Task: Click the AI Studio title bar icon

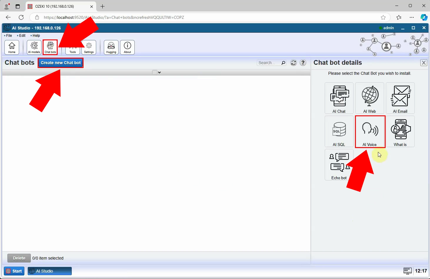Action: [7, 28]
